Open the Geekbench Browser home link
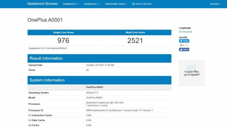Image resolution: width=227 pixels, height=127 pixels. point(42,4)
